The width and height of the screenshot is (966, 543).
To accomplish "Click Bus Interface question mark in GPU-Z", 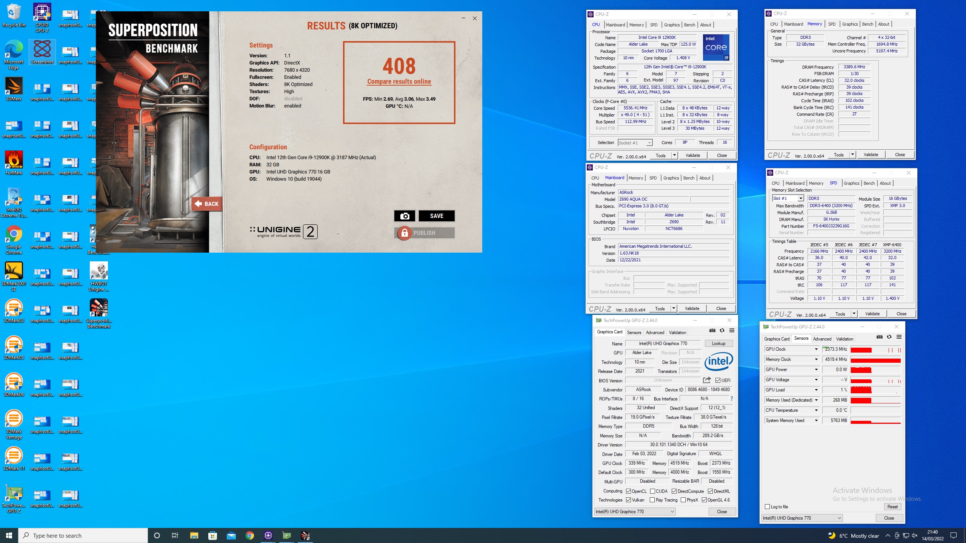I will click(732, 399).
